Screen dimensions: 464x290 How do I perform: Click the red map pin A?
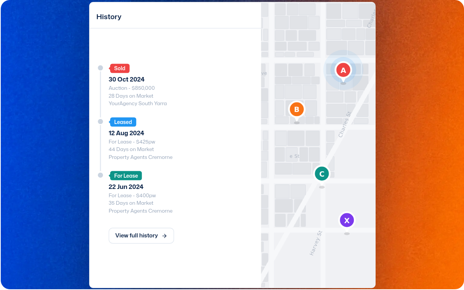[x=343, y=70]
